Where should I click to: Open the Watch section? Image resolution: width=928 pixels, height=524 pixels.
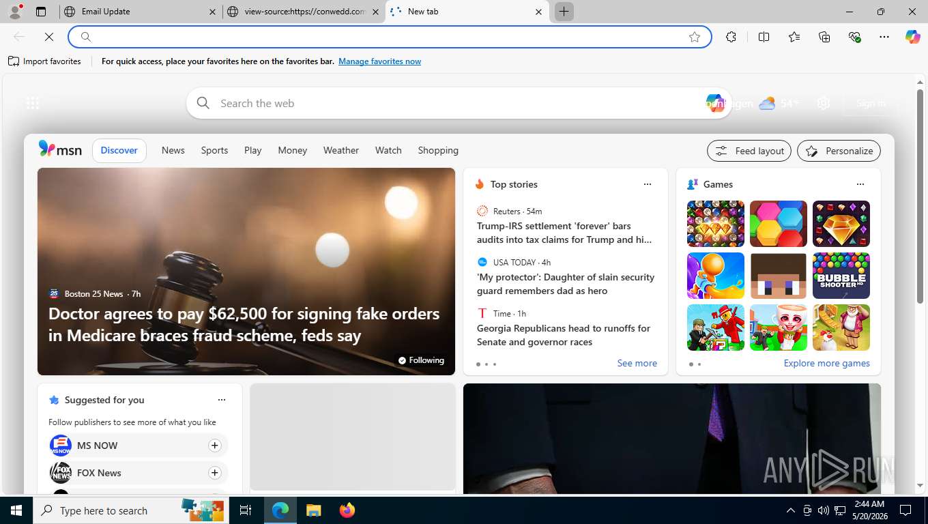tap(388, 150)
